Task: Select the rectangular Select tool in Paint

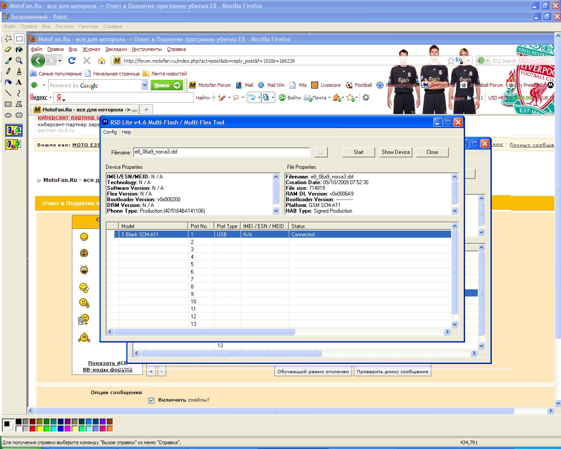Action: [x=19, y=39]
